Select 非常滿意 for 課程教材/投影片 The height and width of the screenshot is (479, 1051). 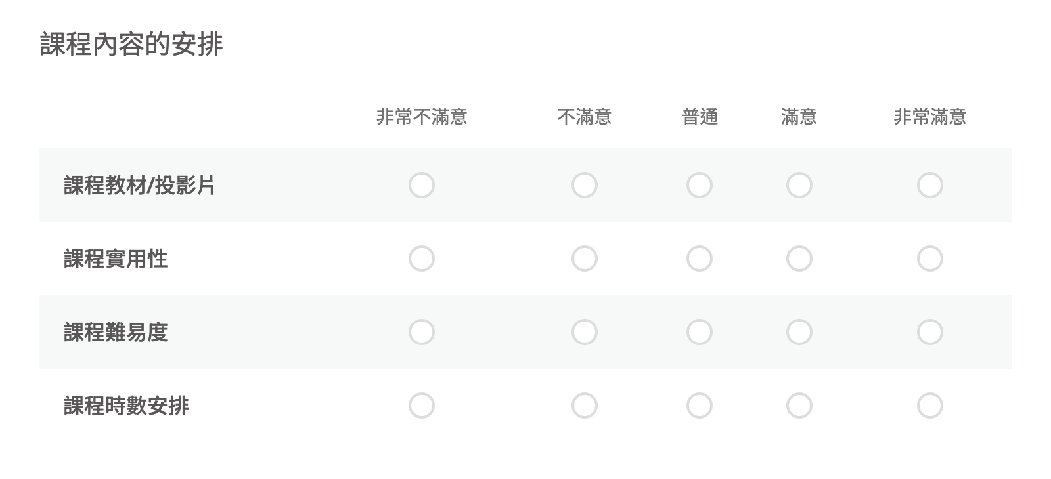[930, 186]
